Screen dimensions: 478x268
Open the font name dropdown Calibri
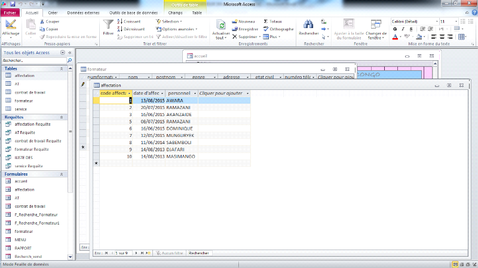click(437, 21)
